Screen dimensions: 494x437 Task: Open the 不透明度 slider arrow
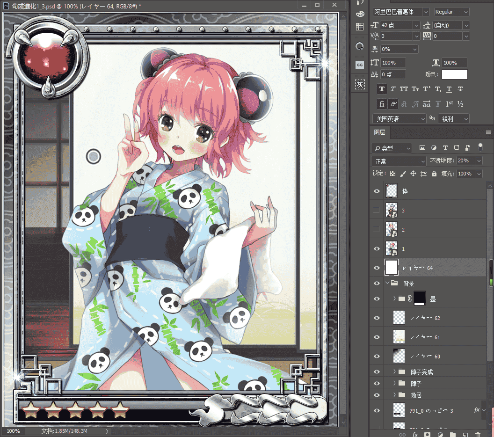[479, 160]
